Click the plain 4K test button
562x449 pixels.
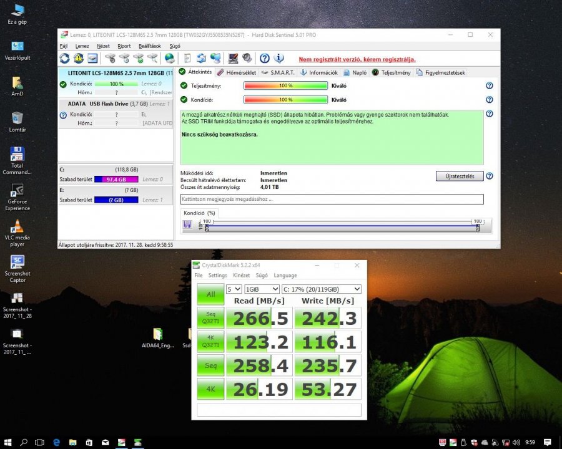click(211, 389)
